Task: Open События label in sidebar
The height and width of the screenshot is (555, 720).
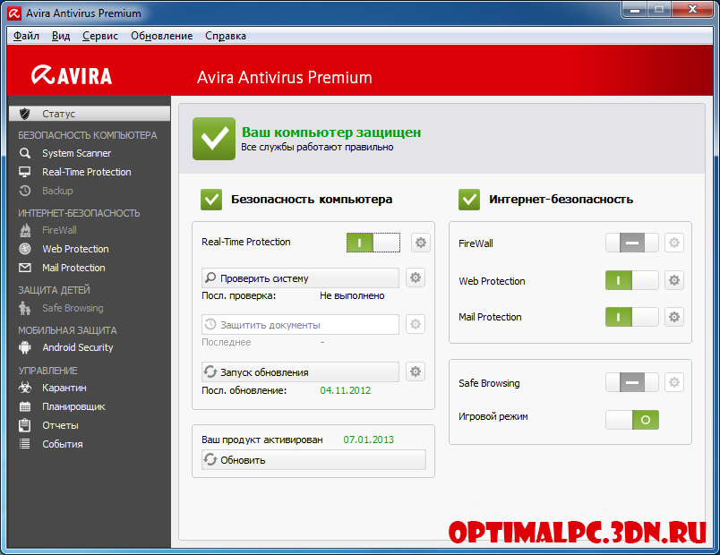Action: tap(63, 444)
